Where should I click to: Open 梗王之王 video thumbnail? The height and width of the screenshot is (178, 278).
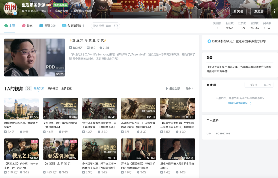coord(21,149)
